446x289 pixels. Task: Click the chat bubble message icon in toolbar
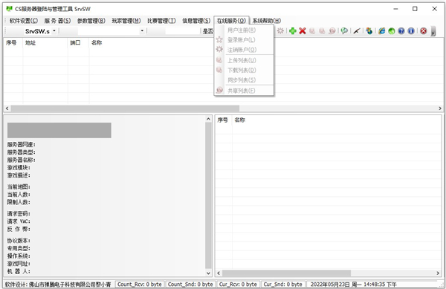[x=344, y=31]
